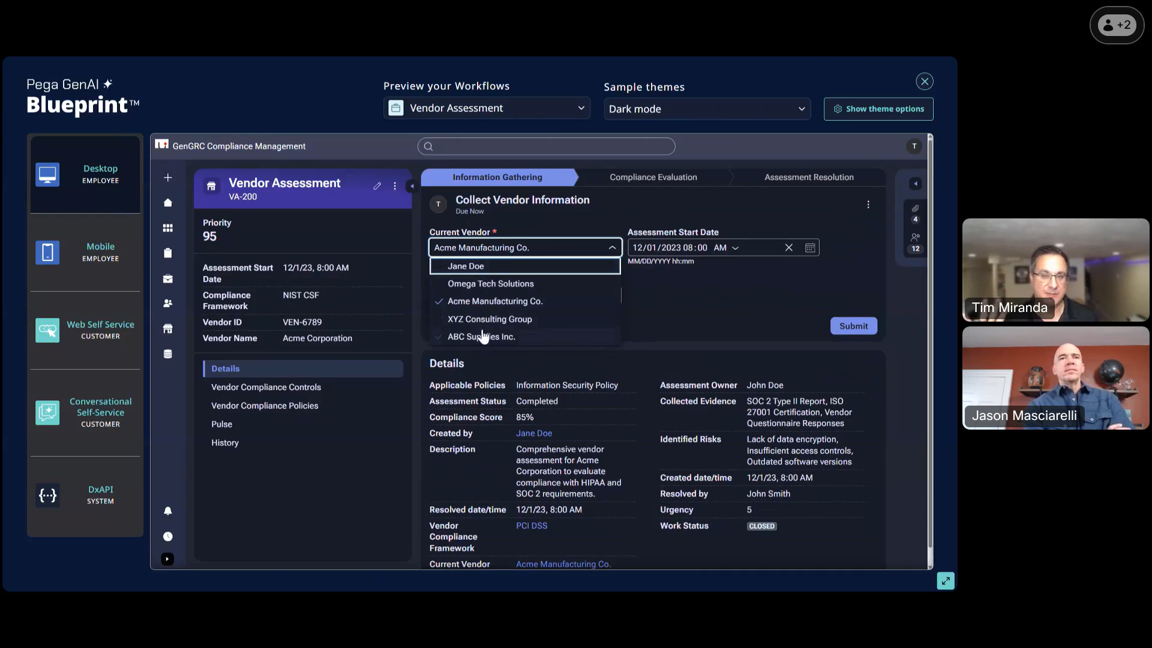1152x648 pixels.
Task: Open the recents clock icon
Action: [x=168, y=536]
